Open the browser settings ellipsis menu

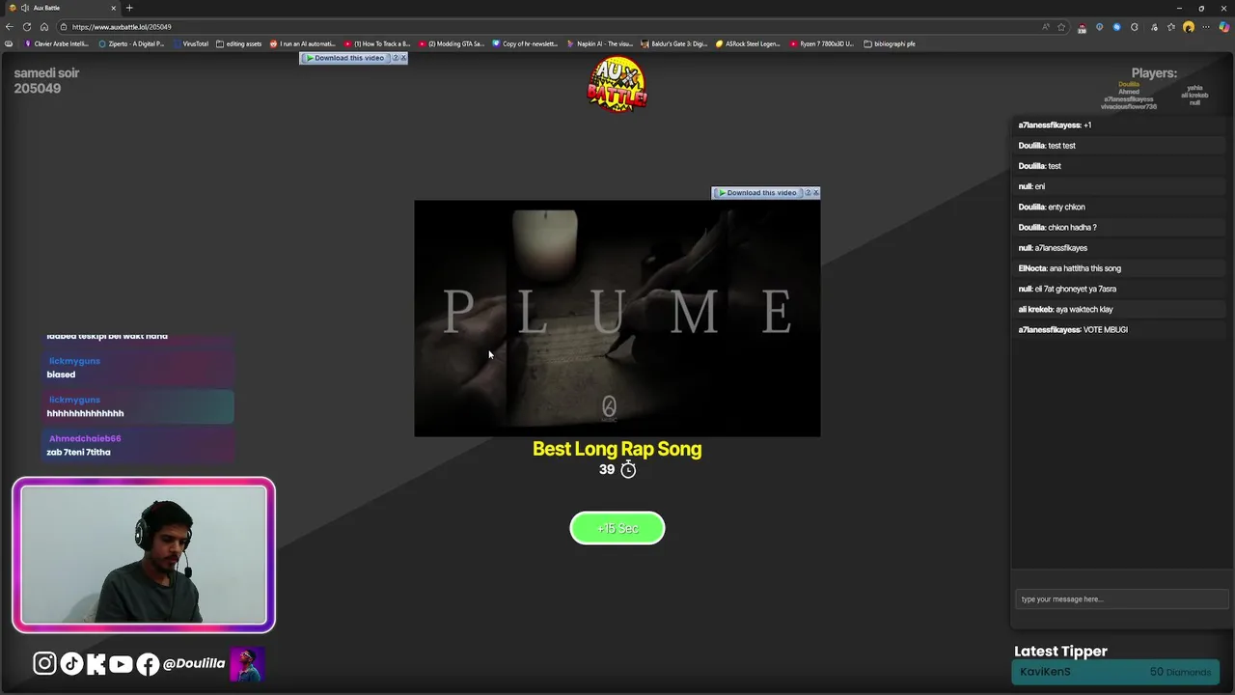[x=1207, y=27]
